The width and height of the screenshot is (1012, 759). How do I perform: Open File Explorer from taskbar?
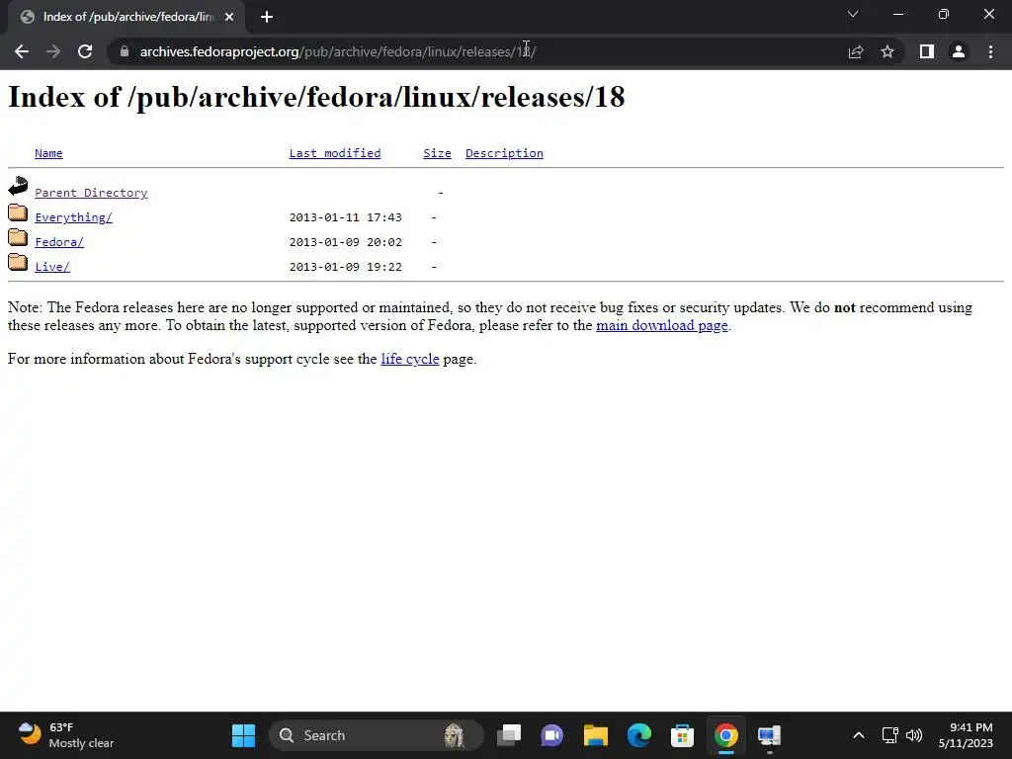tap(596, 735)
